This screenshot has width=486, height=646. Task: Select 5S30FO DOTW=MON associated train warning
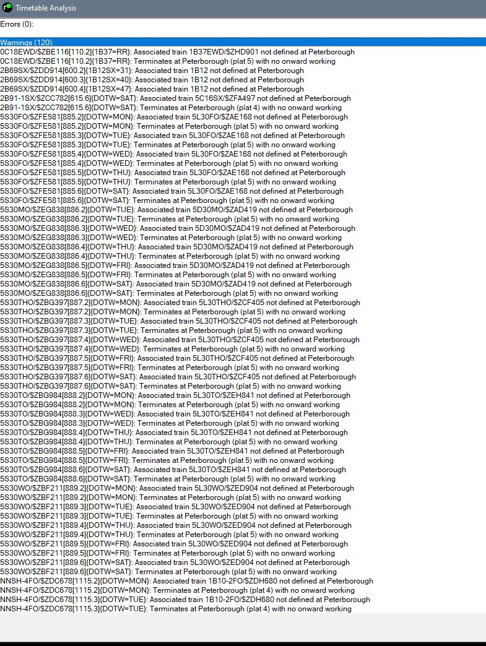(174, 117)
